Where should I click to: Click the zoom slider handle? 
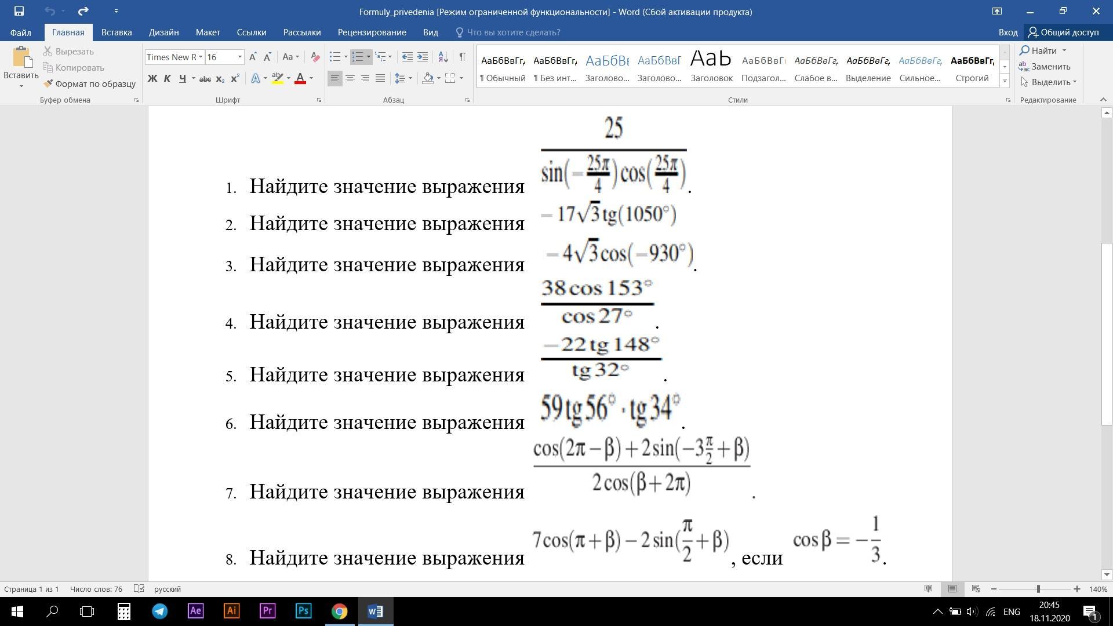pos(1038,589)
